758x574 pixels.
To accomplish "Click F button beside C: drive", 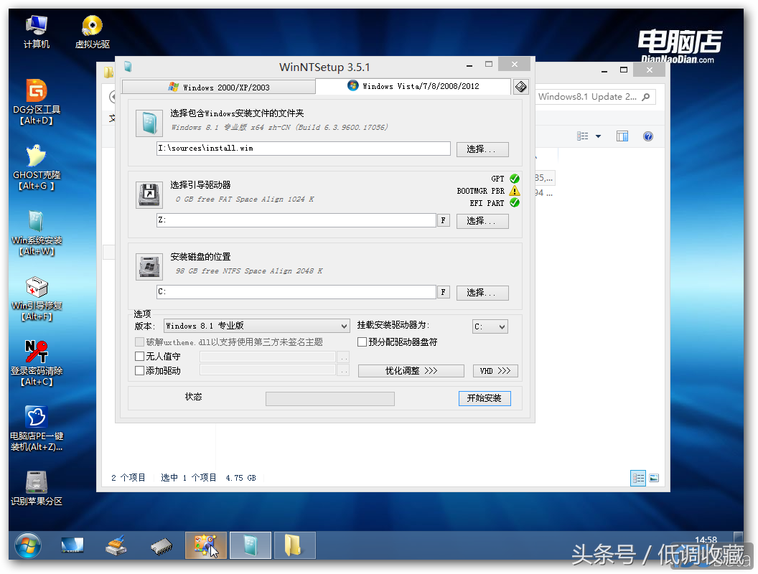I will tap(444, 292).
